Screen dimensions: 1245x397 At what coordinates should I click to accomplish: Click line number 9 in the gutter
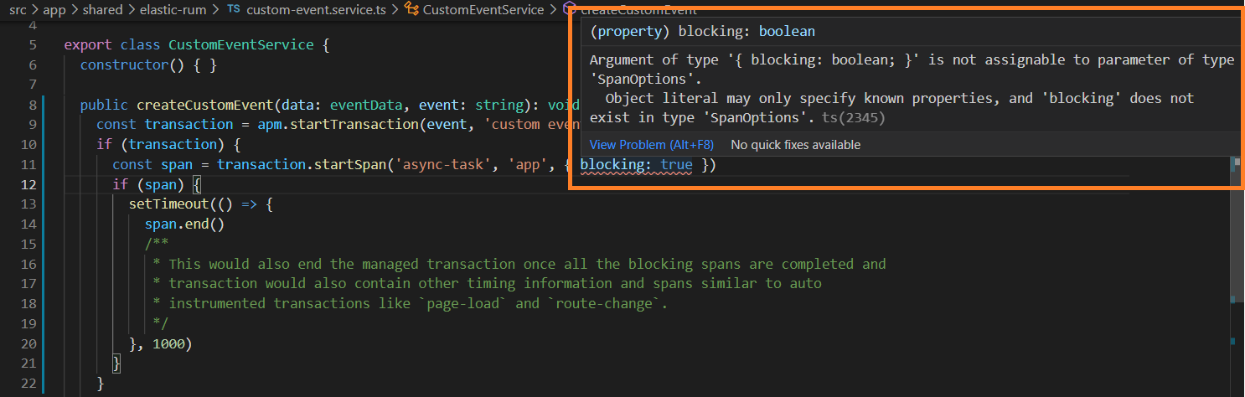[x=33, y=124]
